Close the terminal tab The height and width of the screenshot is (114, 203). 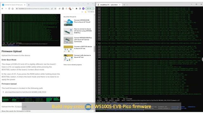(120, 5)
